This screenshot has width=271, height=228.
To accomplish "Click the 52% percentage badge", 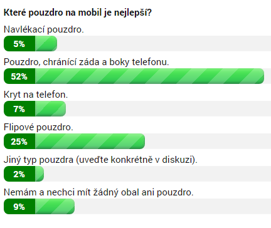I will (x=19, y=76).
